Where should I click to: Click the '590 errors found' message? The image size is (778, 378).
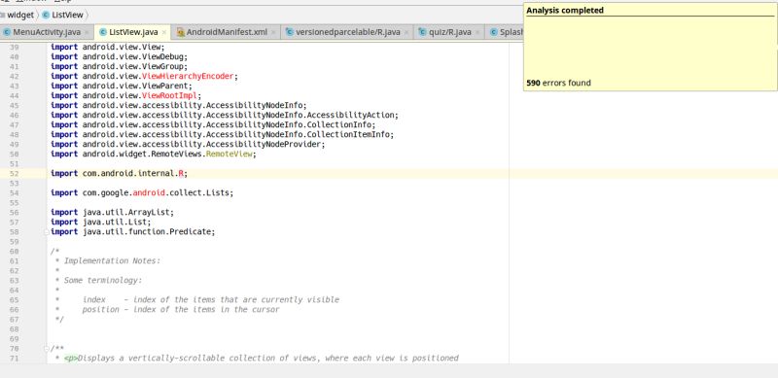[x=558, y=83]
